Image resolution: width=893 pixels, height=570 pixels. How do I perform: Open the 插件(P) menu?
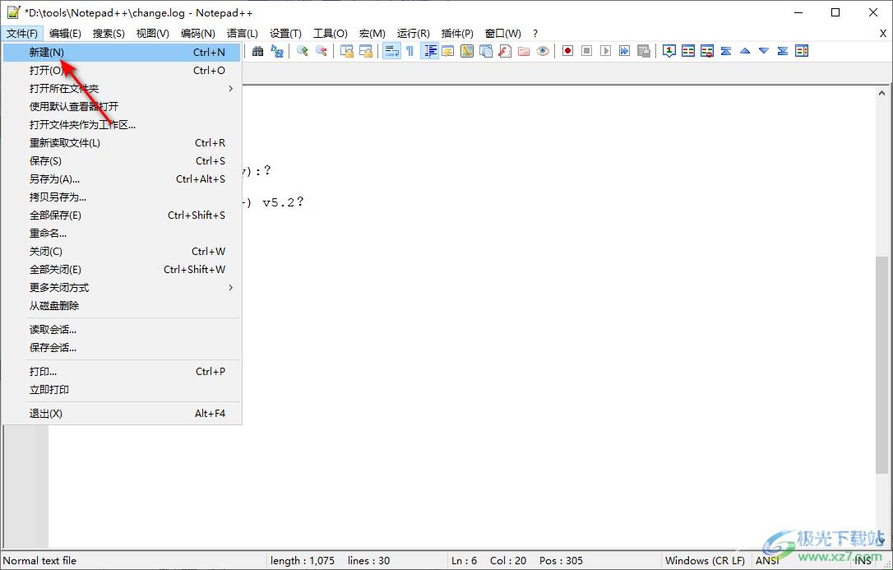pyautogui.click(x=457, y=34)
